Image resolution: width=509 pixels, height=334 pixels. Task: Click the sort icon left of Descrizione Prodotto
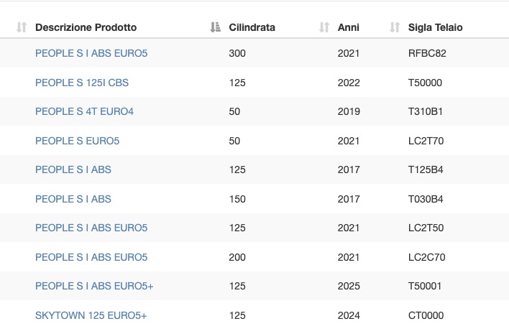[x=22, y=27]
